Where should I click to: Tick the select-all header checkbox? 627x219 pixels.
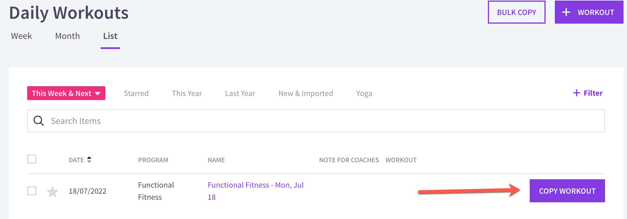[x=32, y=159]
